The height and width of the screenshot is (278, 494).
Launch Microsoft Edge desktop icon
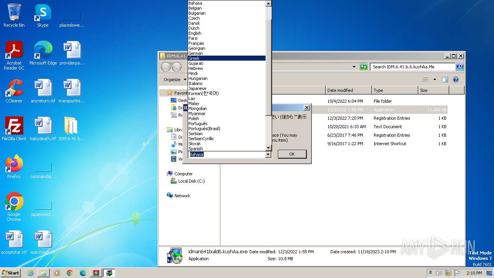pos(43,53)
